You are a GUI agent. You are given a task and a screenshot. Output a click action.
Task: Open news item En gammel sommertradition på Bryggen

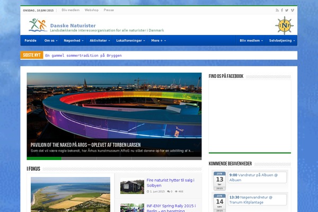click(x=83, y=55)
